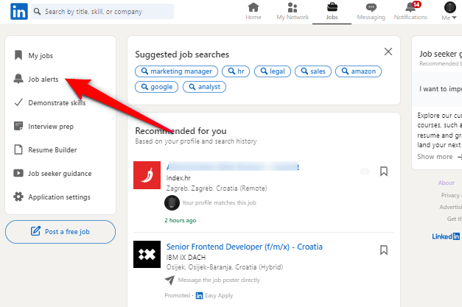Click the magnifier icon in search bar
This screenshot has width=462, height=307.
[37, 12]
